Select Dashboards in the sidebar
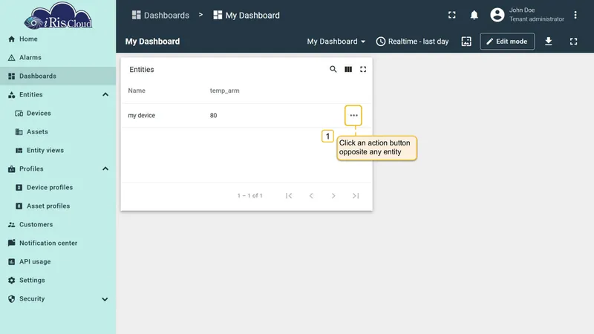The width and height of the screenshot is (594, 334). pyautogui.click(x=58, y=76)
